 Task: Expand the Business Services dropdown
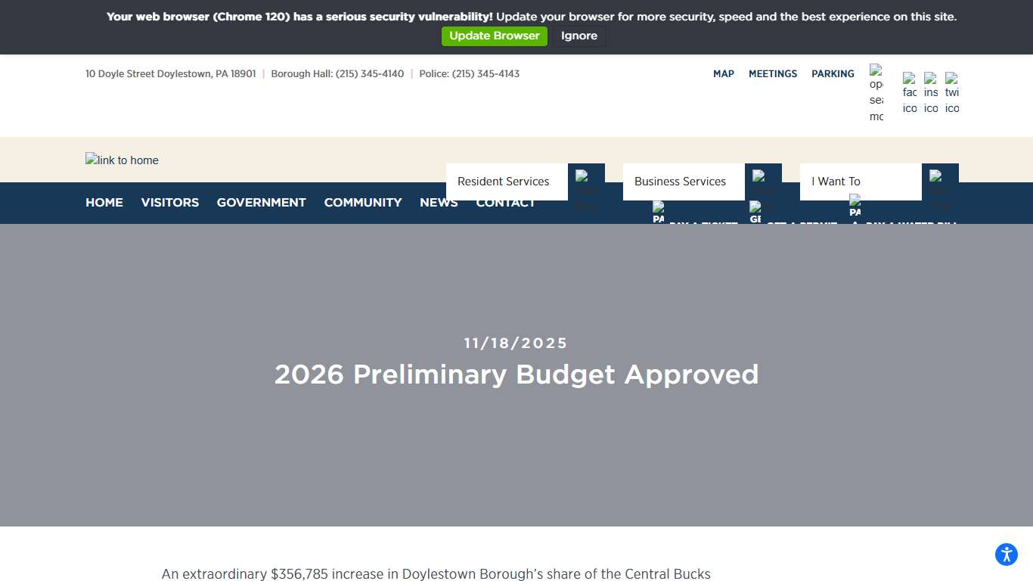click(678, 182)
